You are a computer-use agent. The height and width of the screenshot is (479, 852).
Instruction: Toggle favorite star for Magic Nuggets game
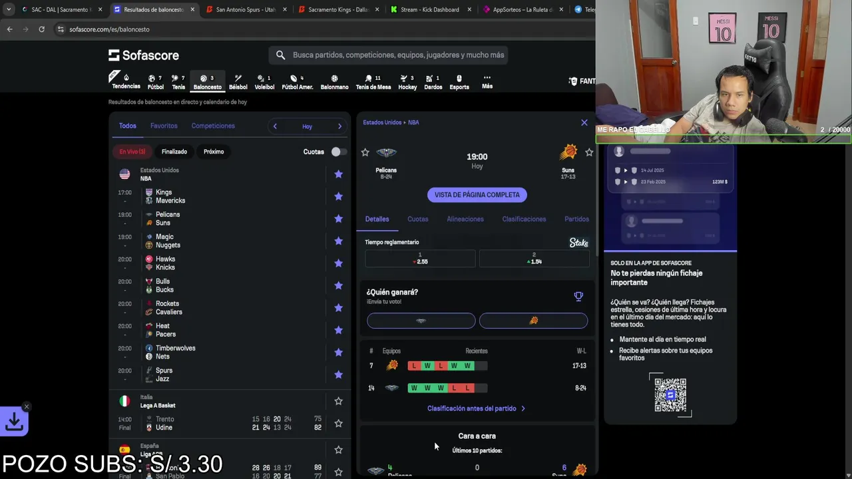338,241
